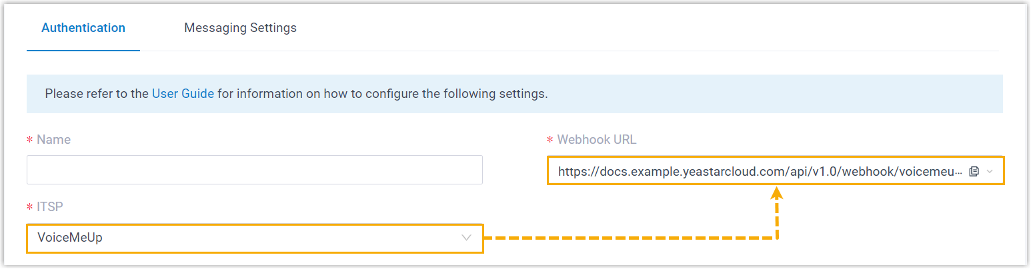The width and height of the screenshot is (1031, 269).
Task: Focus the empty Name input field
Action: click(x=254, y=170)
